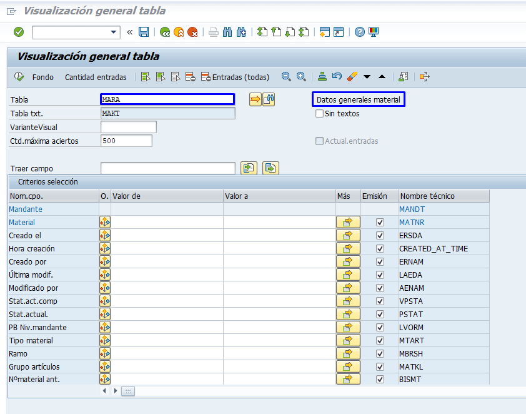Click the zoom in magnifier icon
Viewport: 526px width, 414px height.
pyautogui.click(x=301, y=77)
